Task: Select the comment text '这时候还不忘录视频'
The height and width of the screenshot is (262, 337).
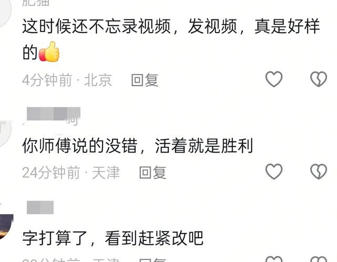Action: pos(96,26)
